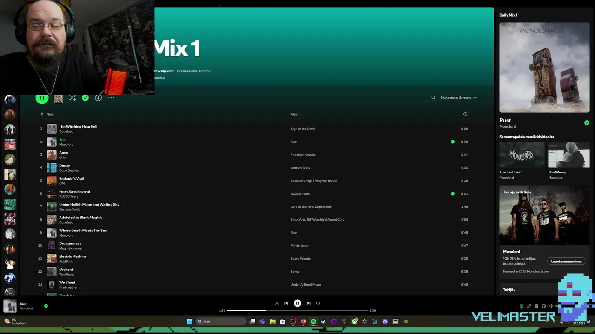Viewport: 595px width, 334px height.
Task: Click the Lopeta seuraaminen unfollow button
Action: click(x=566, y=261)
